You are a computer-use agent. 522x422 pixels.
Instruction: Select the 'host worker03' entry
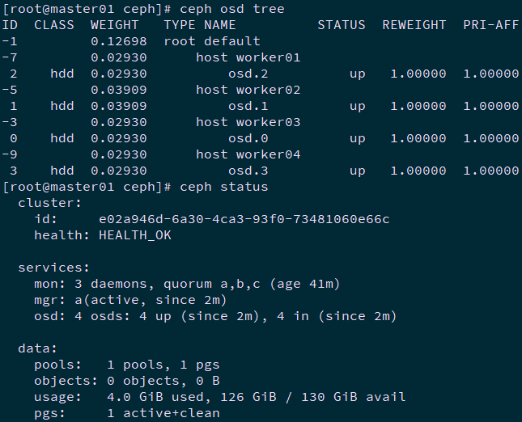[x=248, y=122]
